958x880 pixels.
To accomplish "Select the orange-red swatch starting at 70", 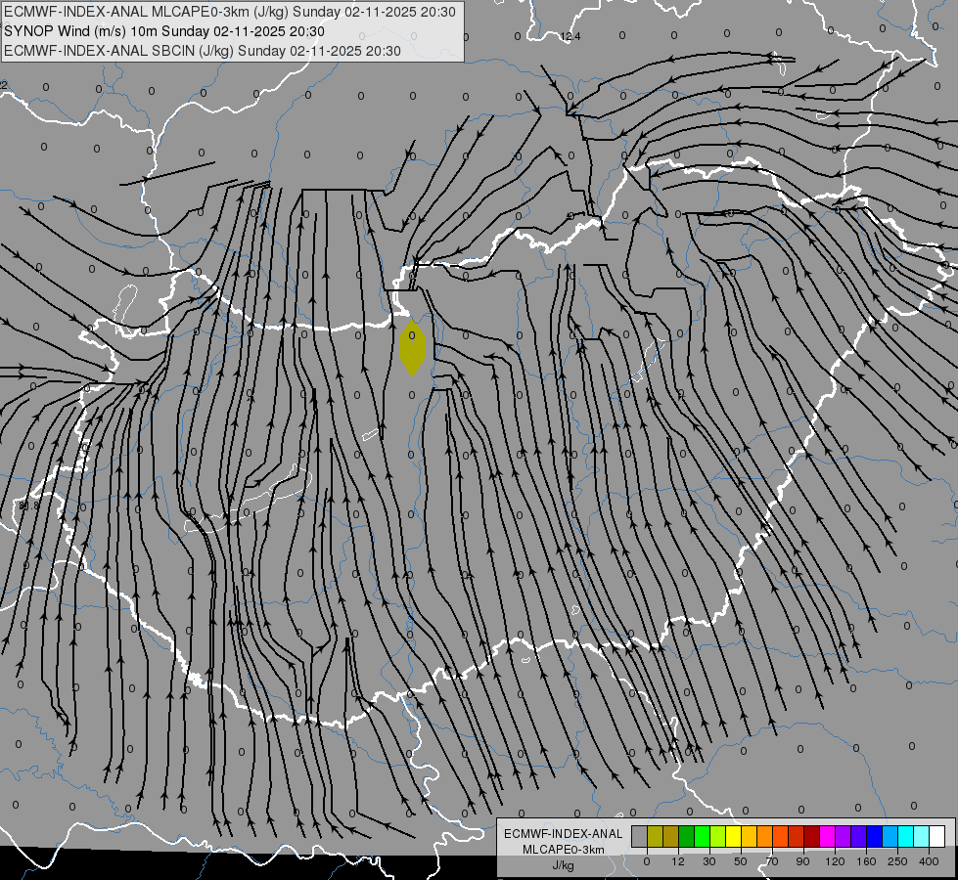I will (780, 836).
